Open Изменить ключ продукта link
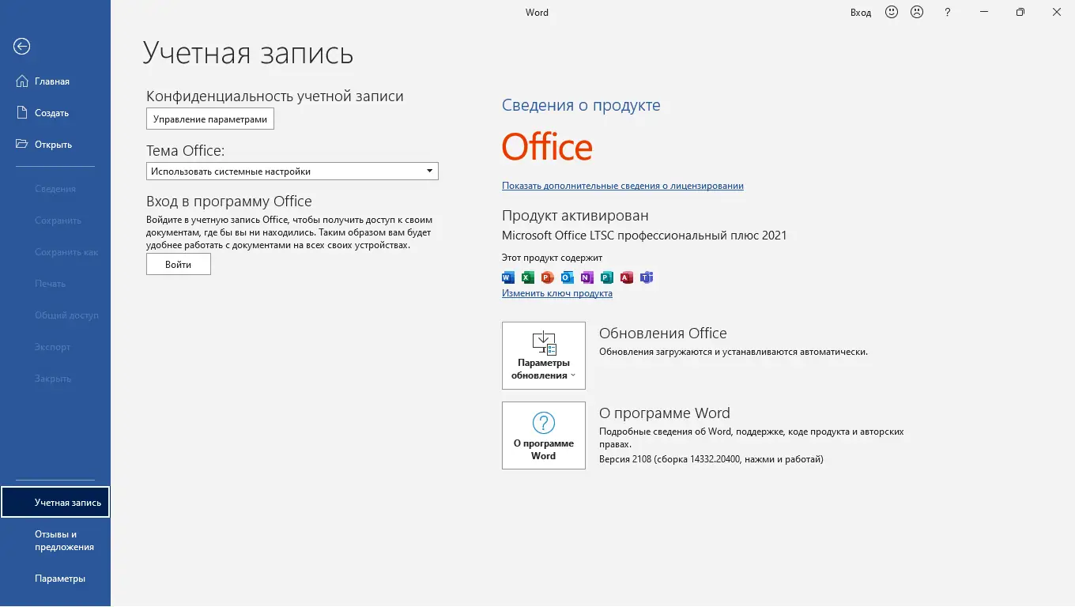The width and height of the screenshot is (1075, 607). pyautogui.click(x=557, y=292)
